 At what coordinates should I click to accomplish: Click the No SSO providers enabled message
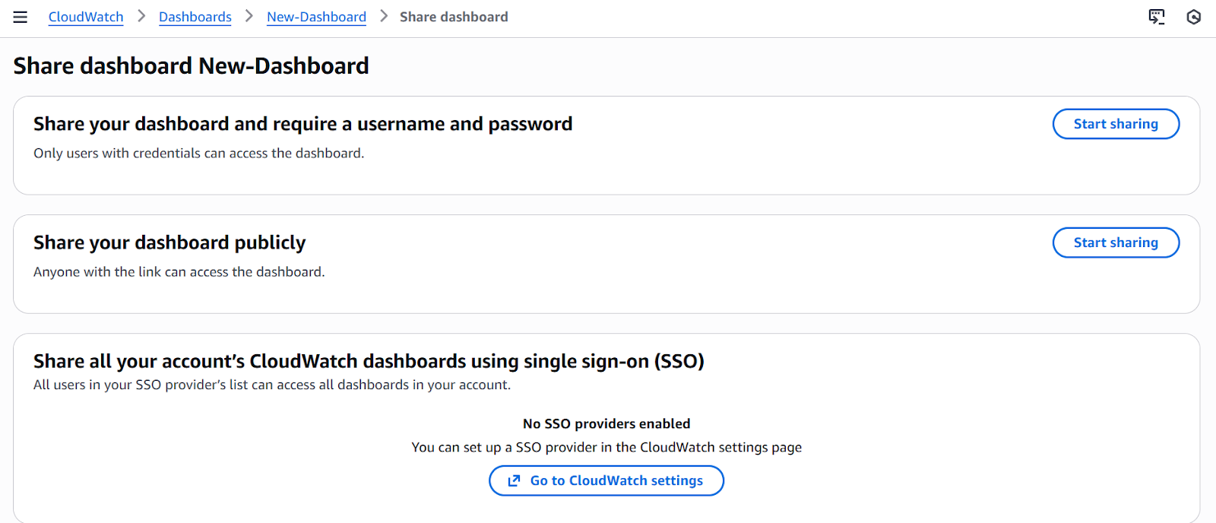pos(606,423)
